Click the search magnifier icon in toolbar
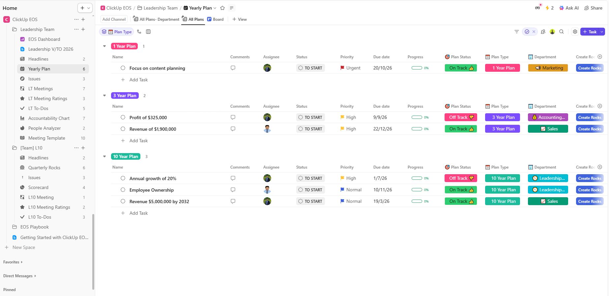The image size is (609, 296). pyautogui.click(x=562, y=32)
